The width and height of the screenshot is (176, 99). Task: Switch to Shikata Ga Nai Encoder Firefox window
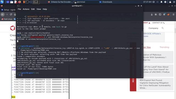[x=60, y=2]
